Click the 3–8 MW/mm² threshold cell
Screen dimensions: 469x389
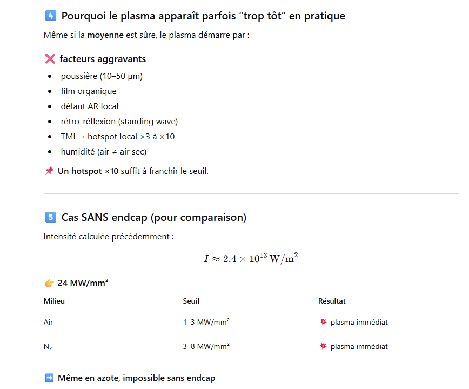point(206,346)
